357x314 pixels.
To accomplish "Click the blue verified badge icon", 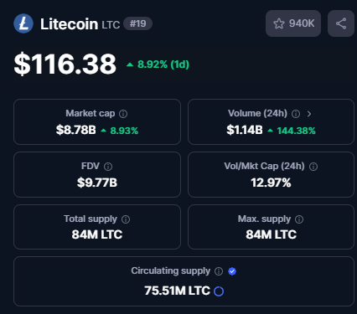I will 232,271.
